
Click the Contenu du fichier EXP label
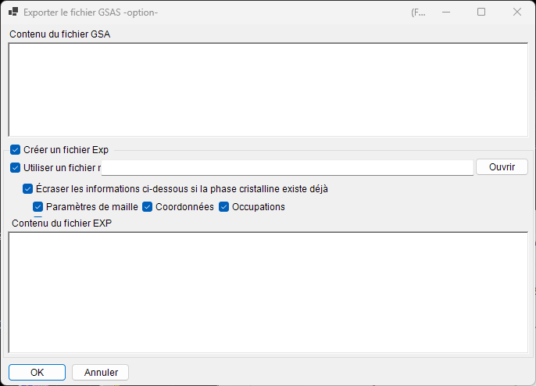[x=62, y=223]
